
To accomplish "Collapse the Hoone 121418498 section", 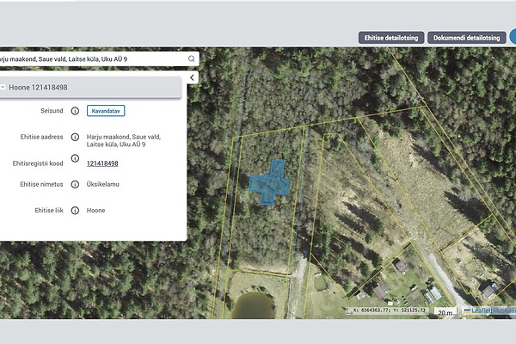I will pos(3,87).
